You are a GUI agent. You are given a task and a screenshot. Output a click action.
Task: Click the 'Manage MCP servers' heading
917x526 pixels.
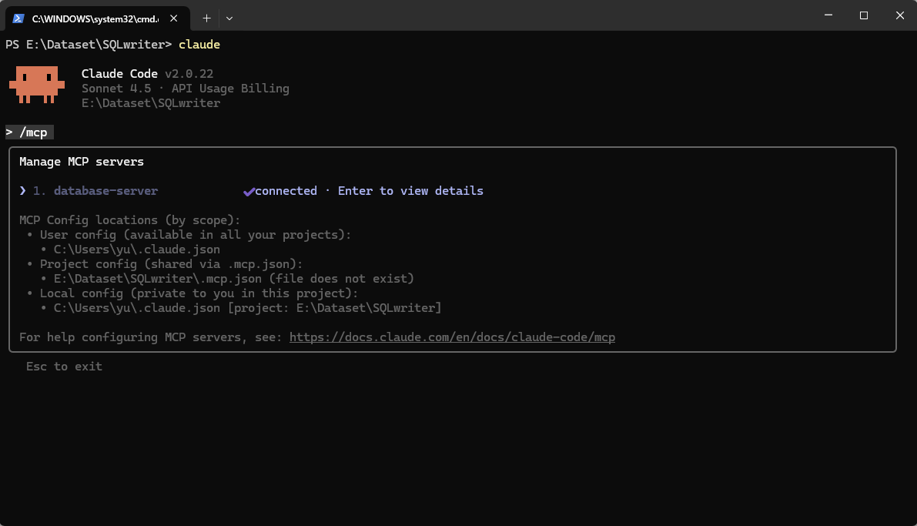pos(82,162)
